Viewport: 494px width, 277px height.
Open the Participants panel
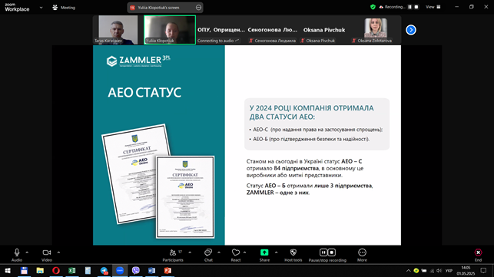pos(173,255)
